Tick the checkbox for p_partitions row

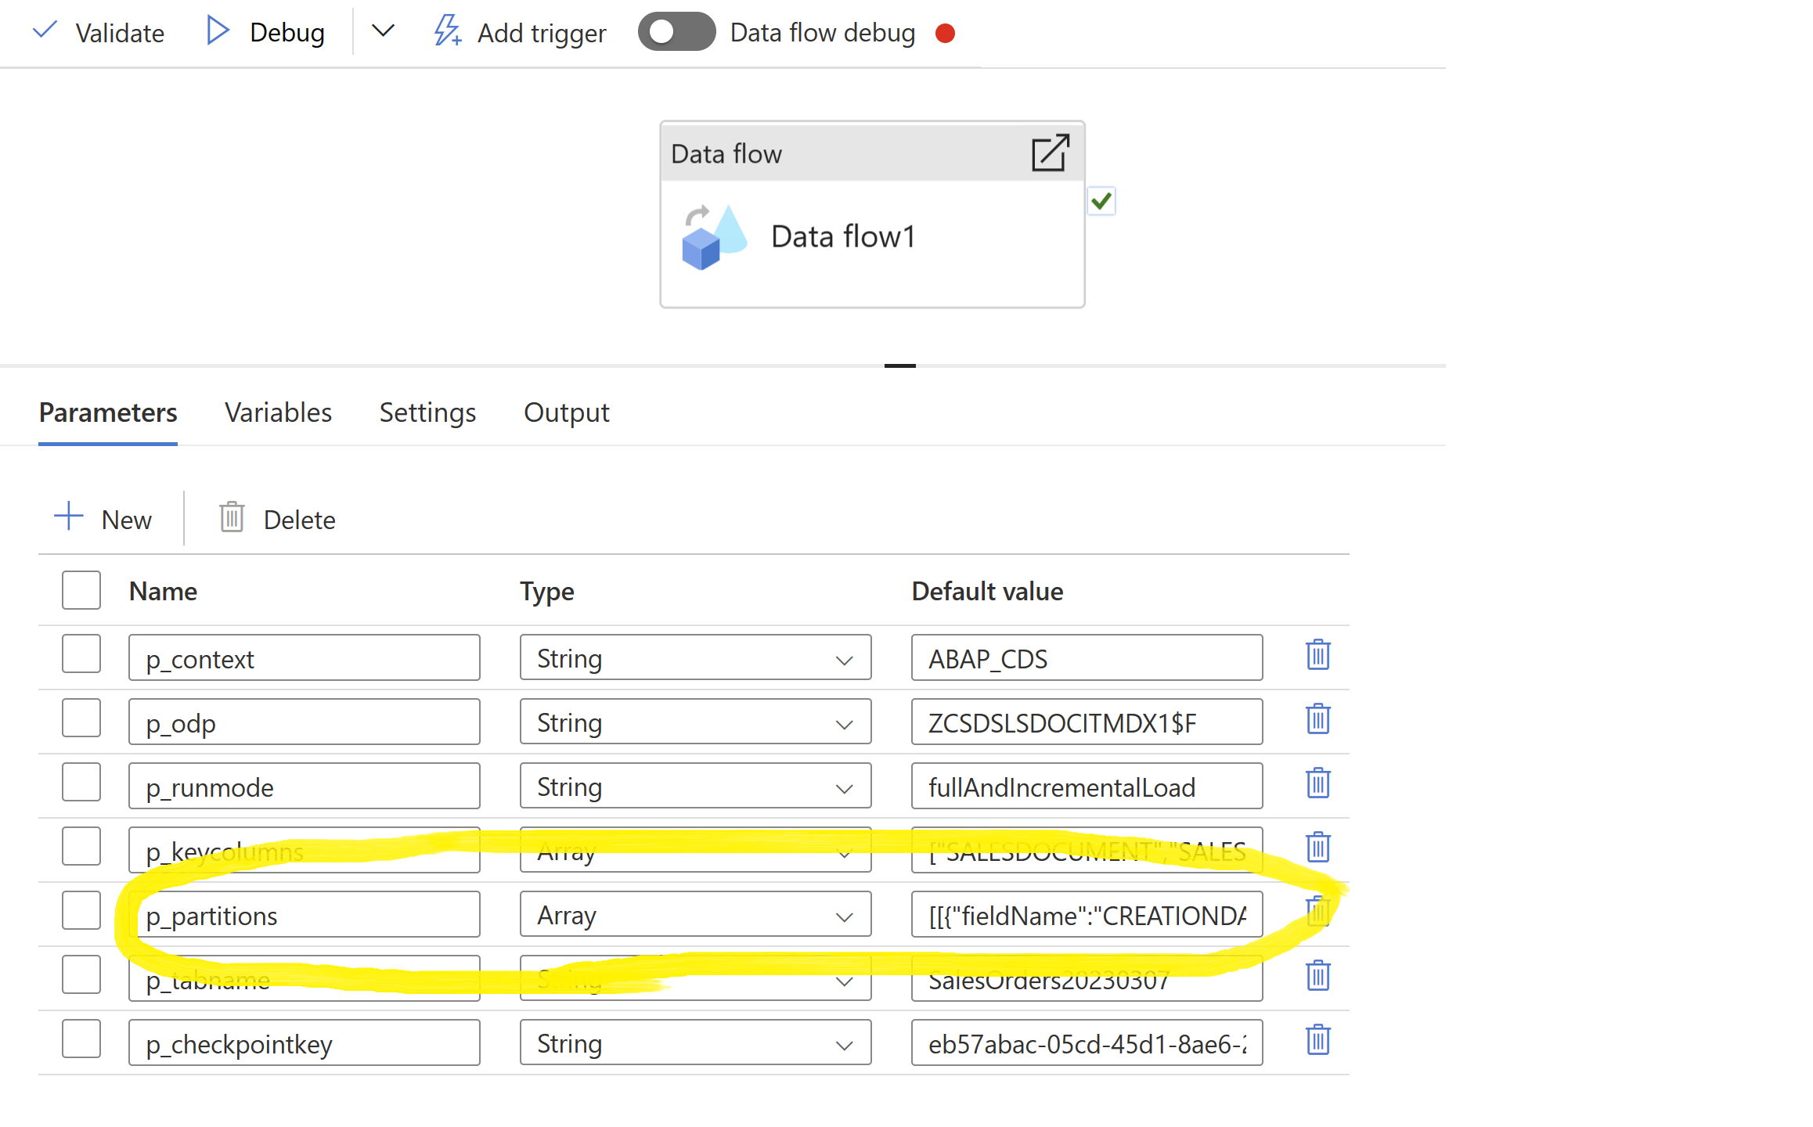(x=81, y=912)
